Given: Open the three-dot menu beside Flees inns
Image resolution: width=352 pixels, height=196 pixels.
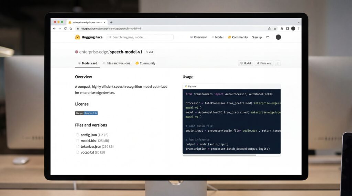Looking at the screenshot, I should point(278,63).
